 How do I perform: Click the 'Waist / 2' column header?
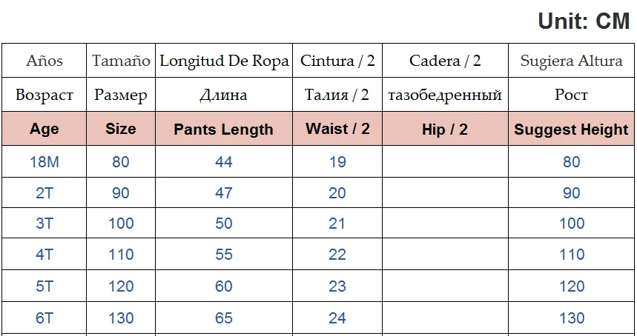coord(337,129)
